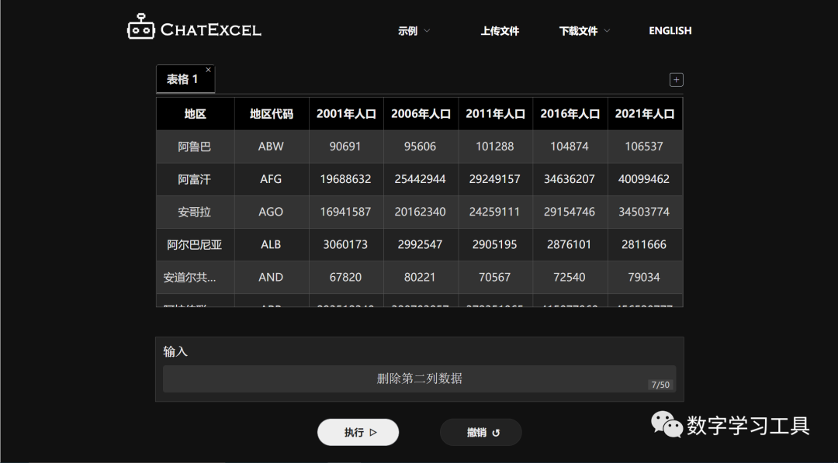Image resolution: width=838 pixels, height=463 pixels.
Task: Click 上传文件 to upload a file
Action: pos(500,31)
